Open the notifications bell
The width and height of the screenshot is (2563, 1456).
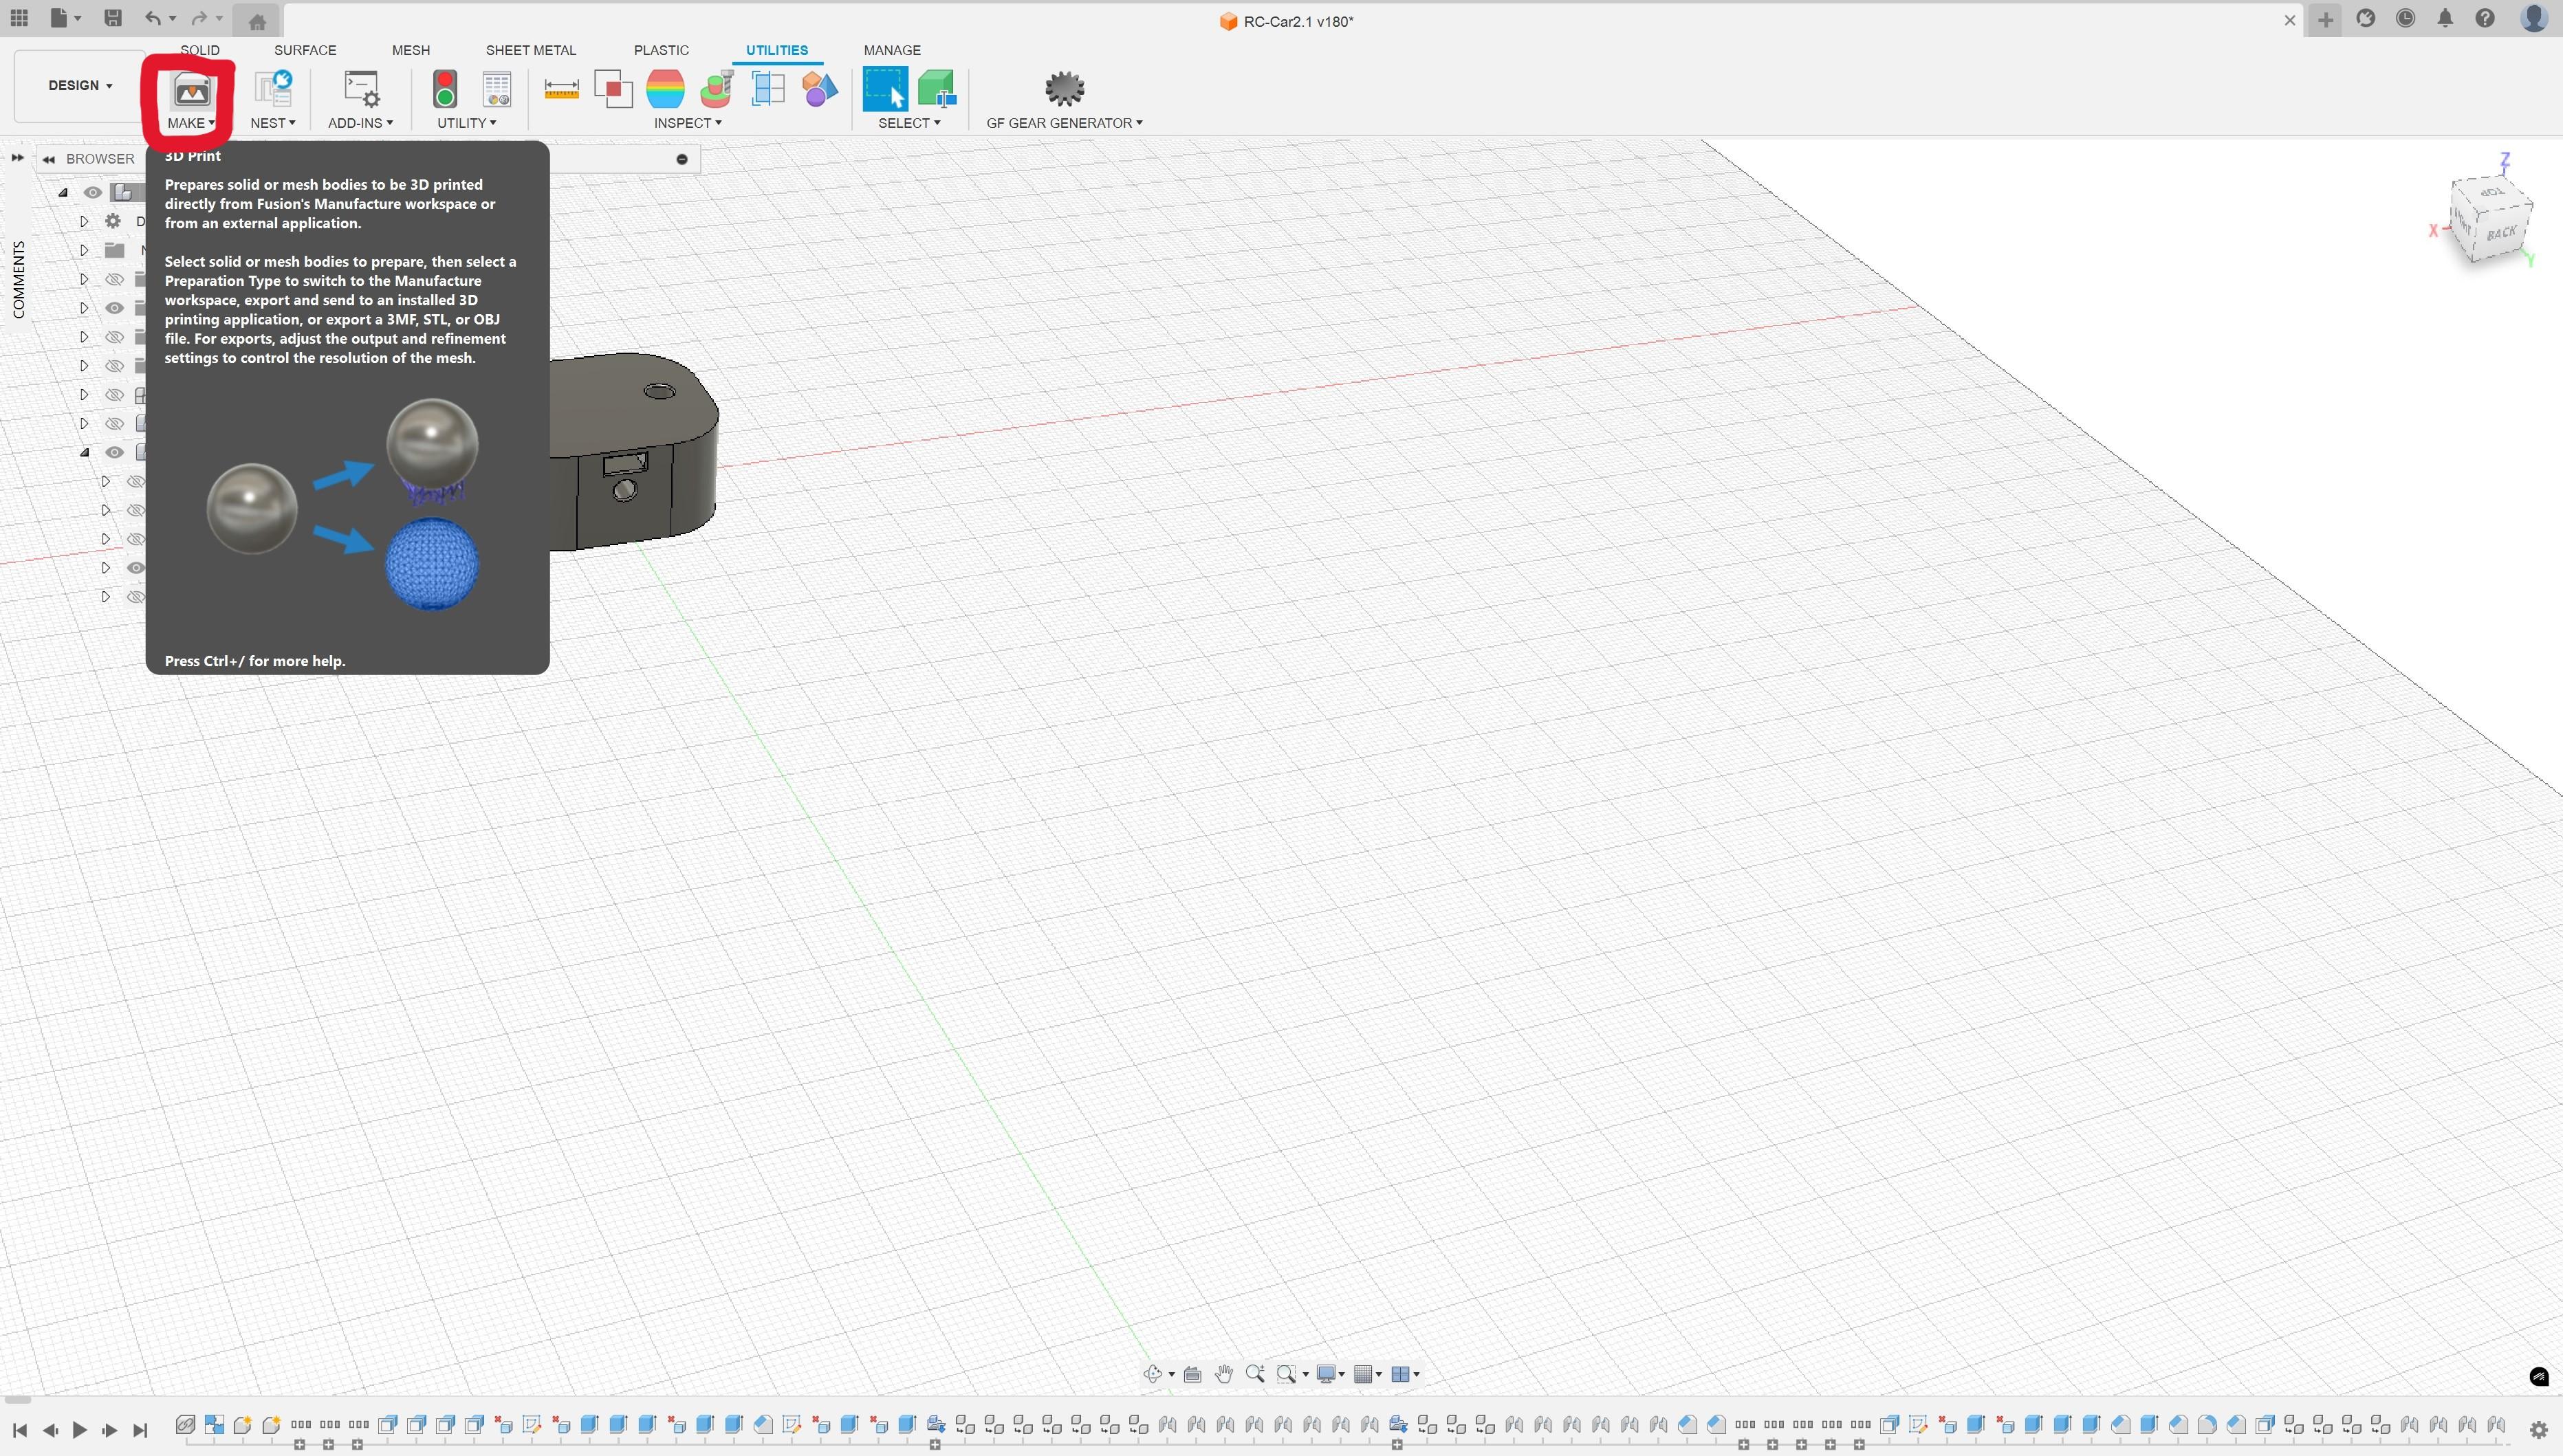coord(2445,18)
